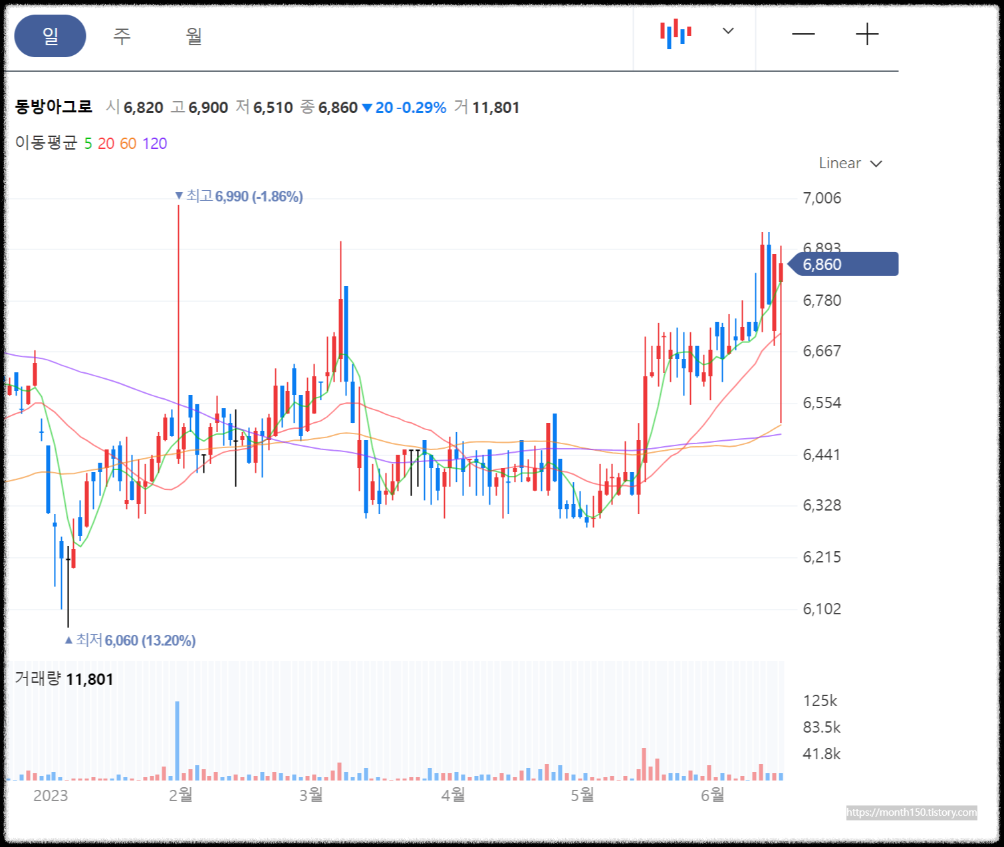The width and height of the screenshot is (1004, 847).
Task: Click the 거래량 volume panel label
Action: (38, 679)
